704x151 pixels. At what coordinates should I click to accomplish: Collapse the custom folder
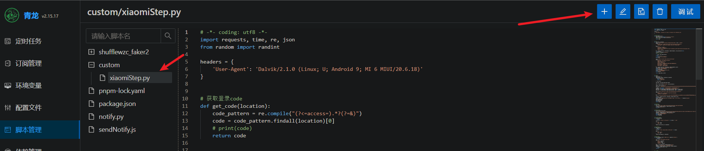coord(91,65)
